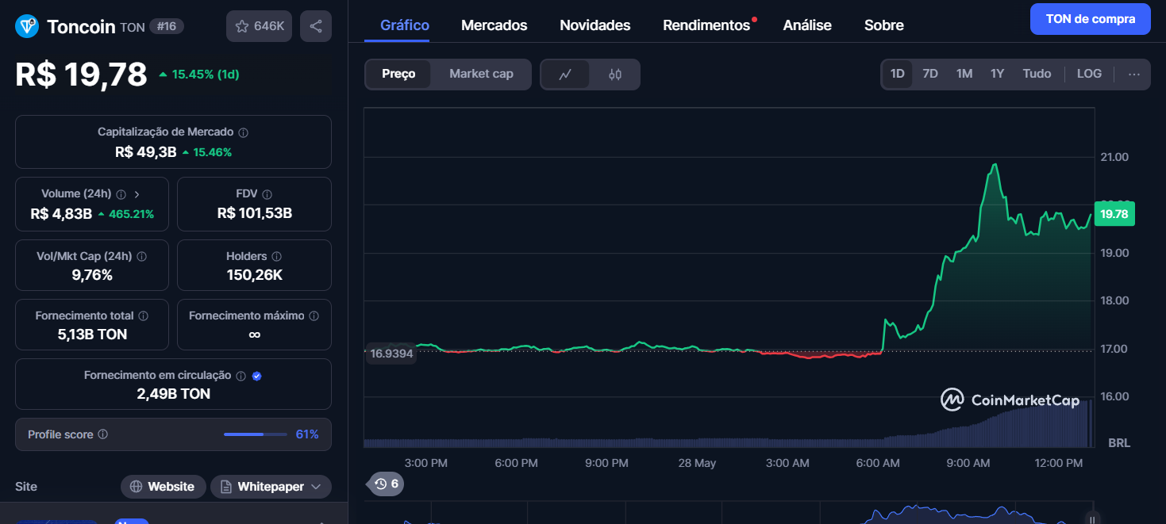Switch to line chart view icon
This screenshot has width=1166, height=524.
pos(565,74)
